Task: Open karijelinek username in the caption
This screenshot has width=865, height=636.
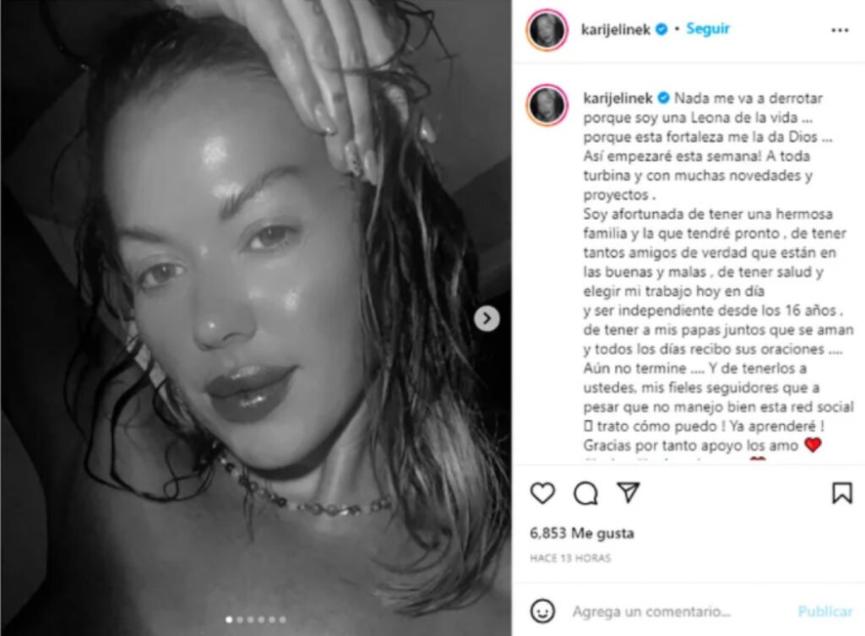Action: click(617, 98)
